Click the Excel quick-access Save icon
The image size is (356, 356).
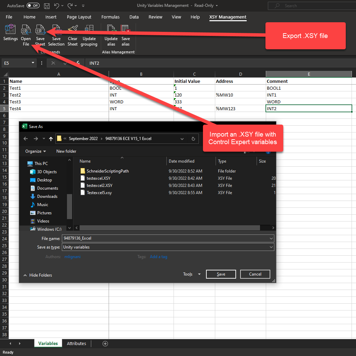pos(47,6)
